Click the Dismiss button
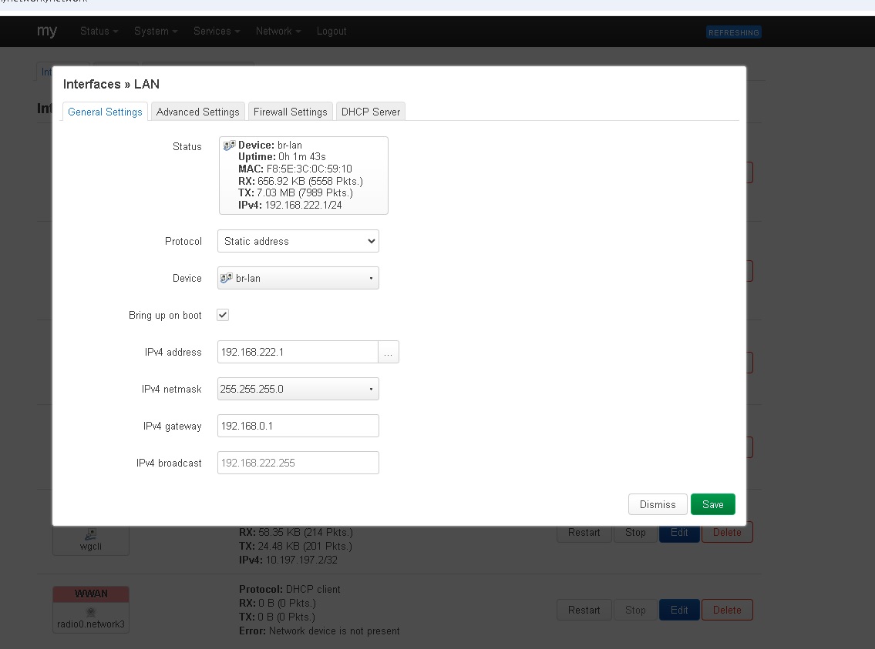Screen dimensions: 875x649 pos(658,504)
